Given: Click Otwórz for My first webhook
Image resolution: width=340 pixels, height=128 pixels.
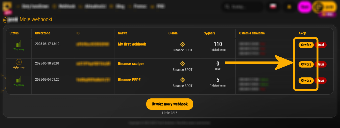Looking at the screenshot, I should click(x=306, y=45).
